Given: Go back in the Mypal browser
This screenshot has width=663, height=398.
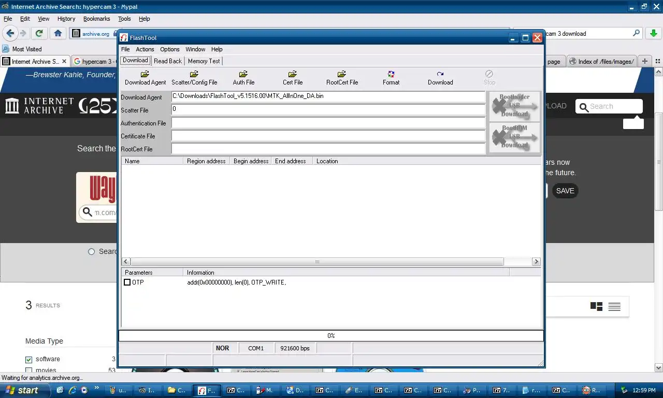Looking at the screenshot, I should [10, 33].
